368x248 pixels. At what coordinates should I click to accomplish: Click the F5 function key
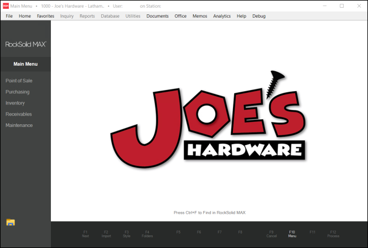click(x=178, y=232)
